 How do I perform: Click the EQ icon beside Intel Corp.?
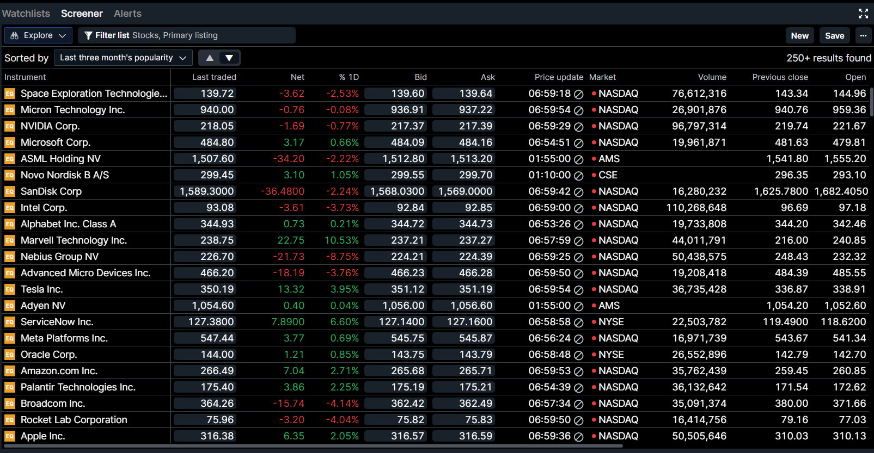10,208
